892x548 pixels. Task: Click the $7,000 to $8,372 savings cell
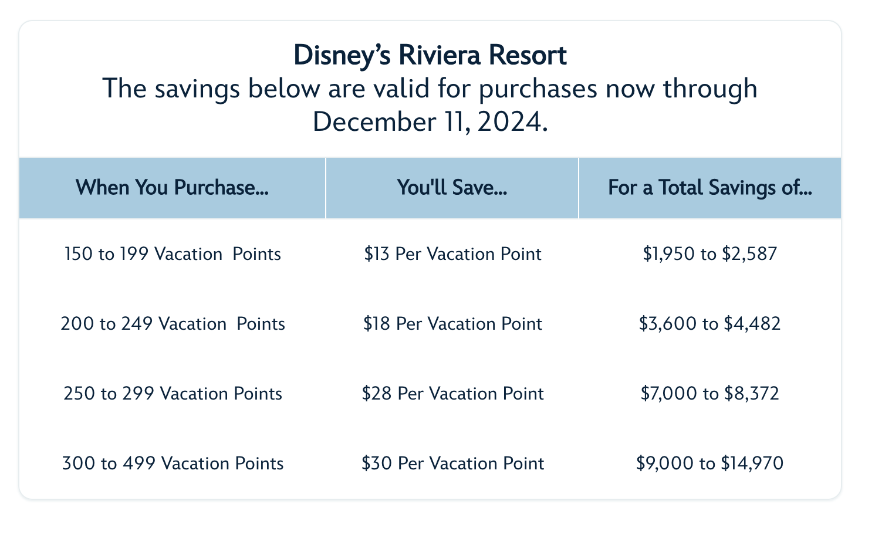click(x=709, y=393)
